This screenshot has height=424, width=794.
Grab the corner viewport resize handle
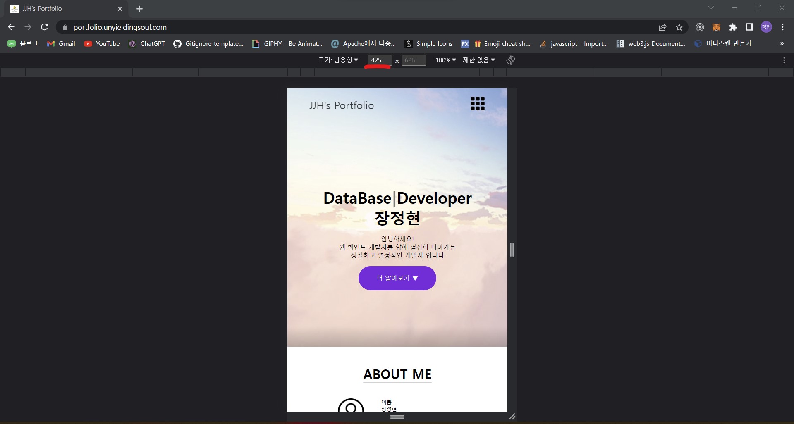512,417
